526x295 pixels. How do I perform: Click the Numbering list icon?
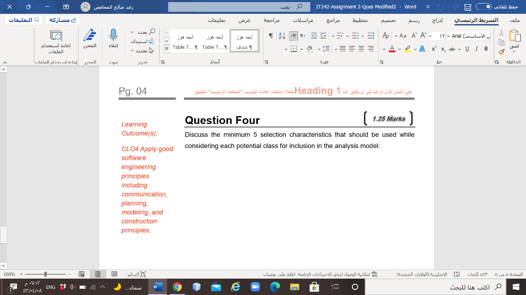click(x=355, y=35)
